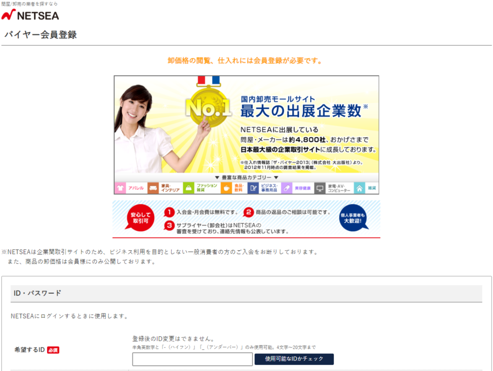The height and width of the screenshot is (371, 493).
Task: Click the red number 3 circle
Action: click(x=169, y=225)
